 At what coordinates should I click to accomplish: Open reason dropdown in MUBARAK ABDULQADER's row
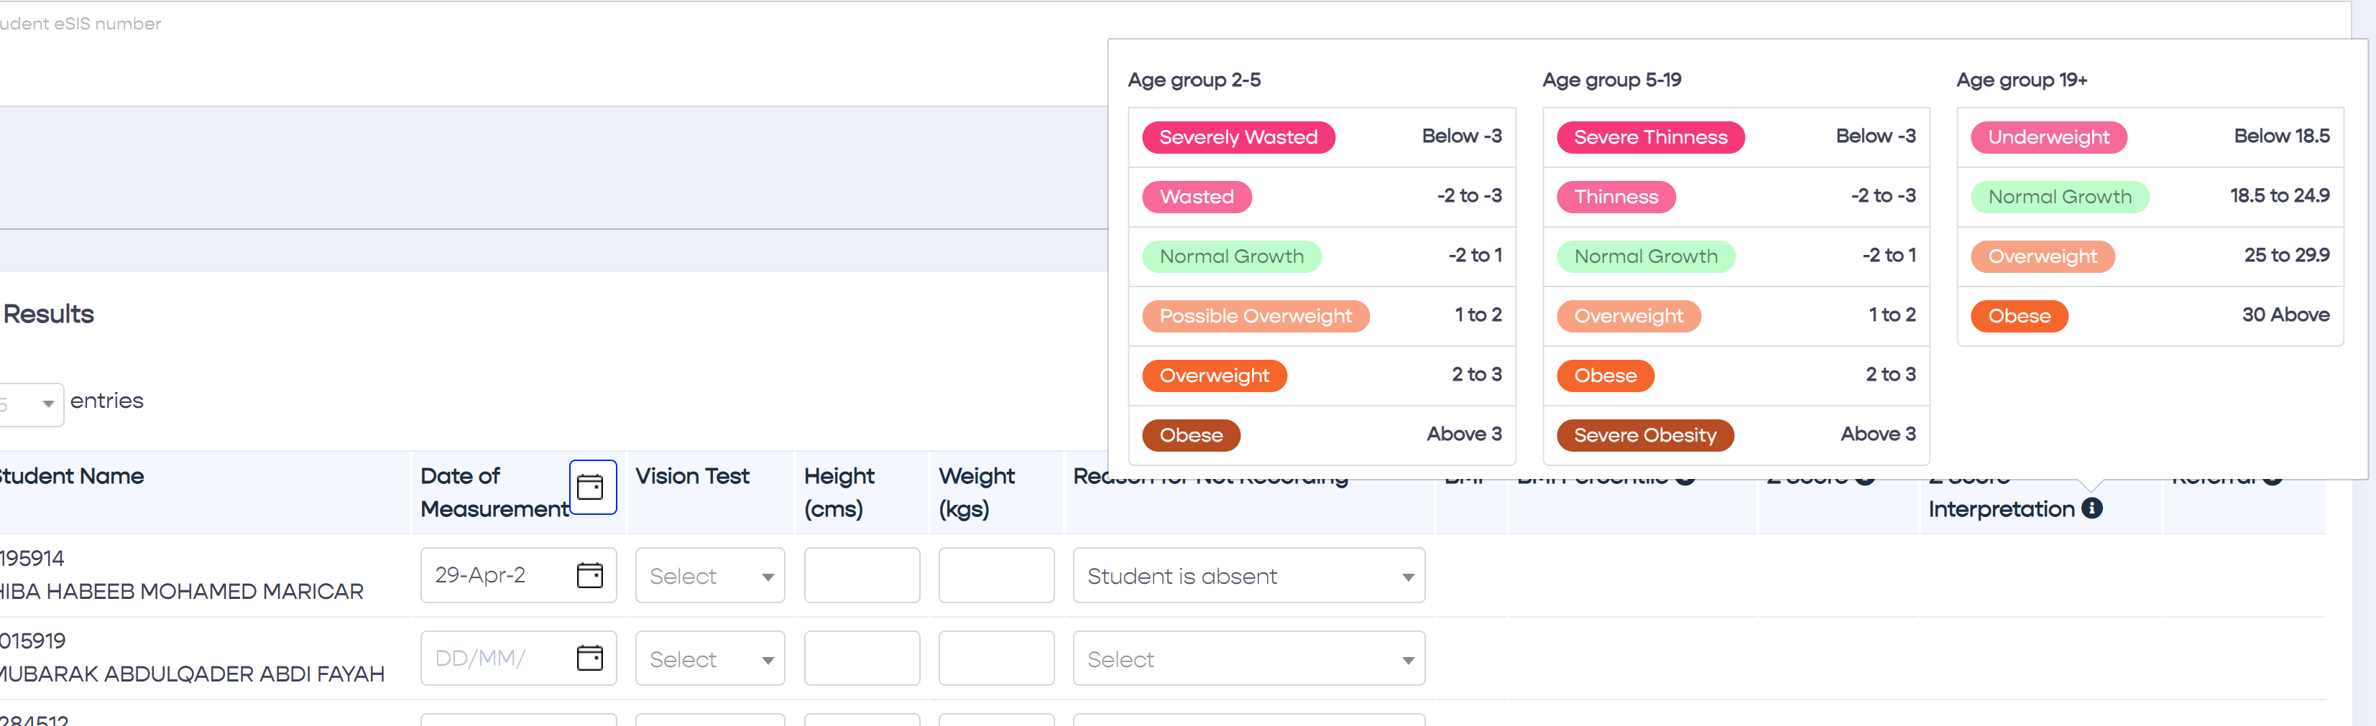(1248, 658)
